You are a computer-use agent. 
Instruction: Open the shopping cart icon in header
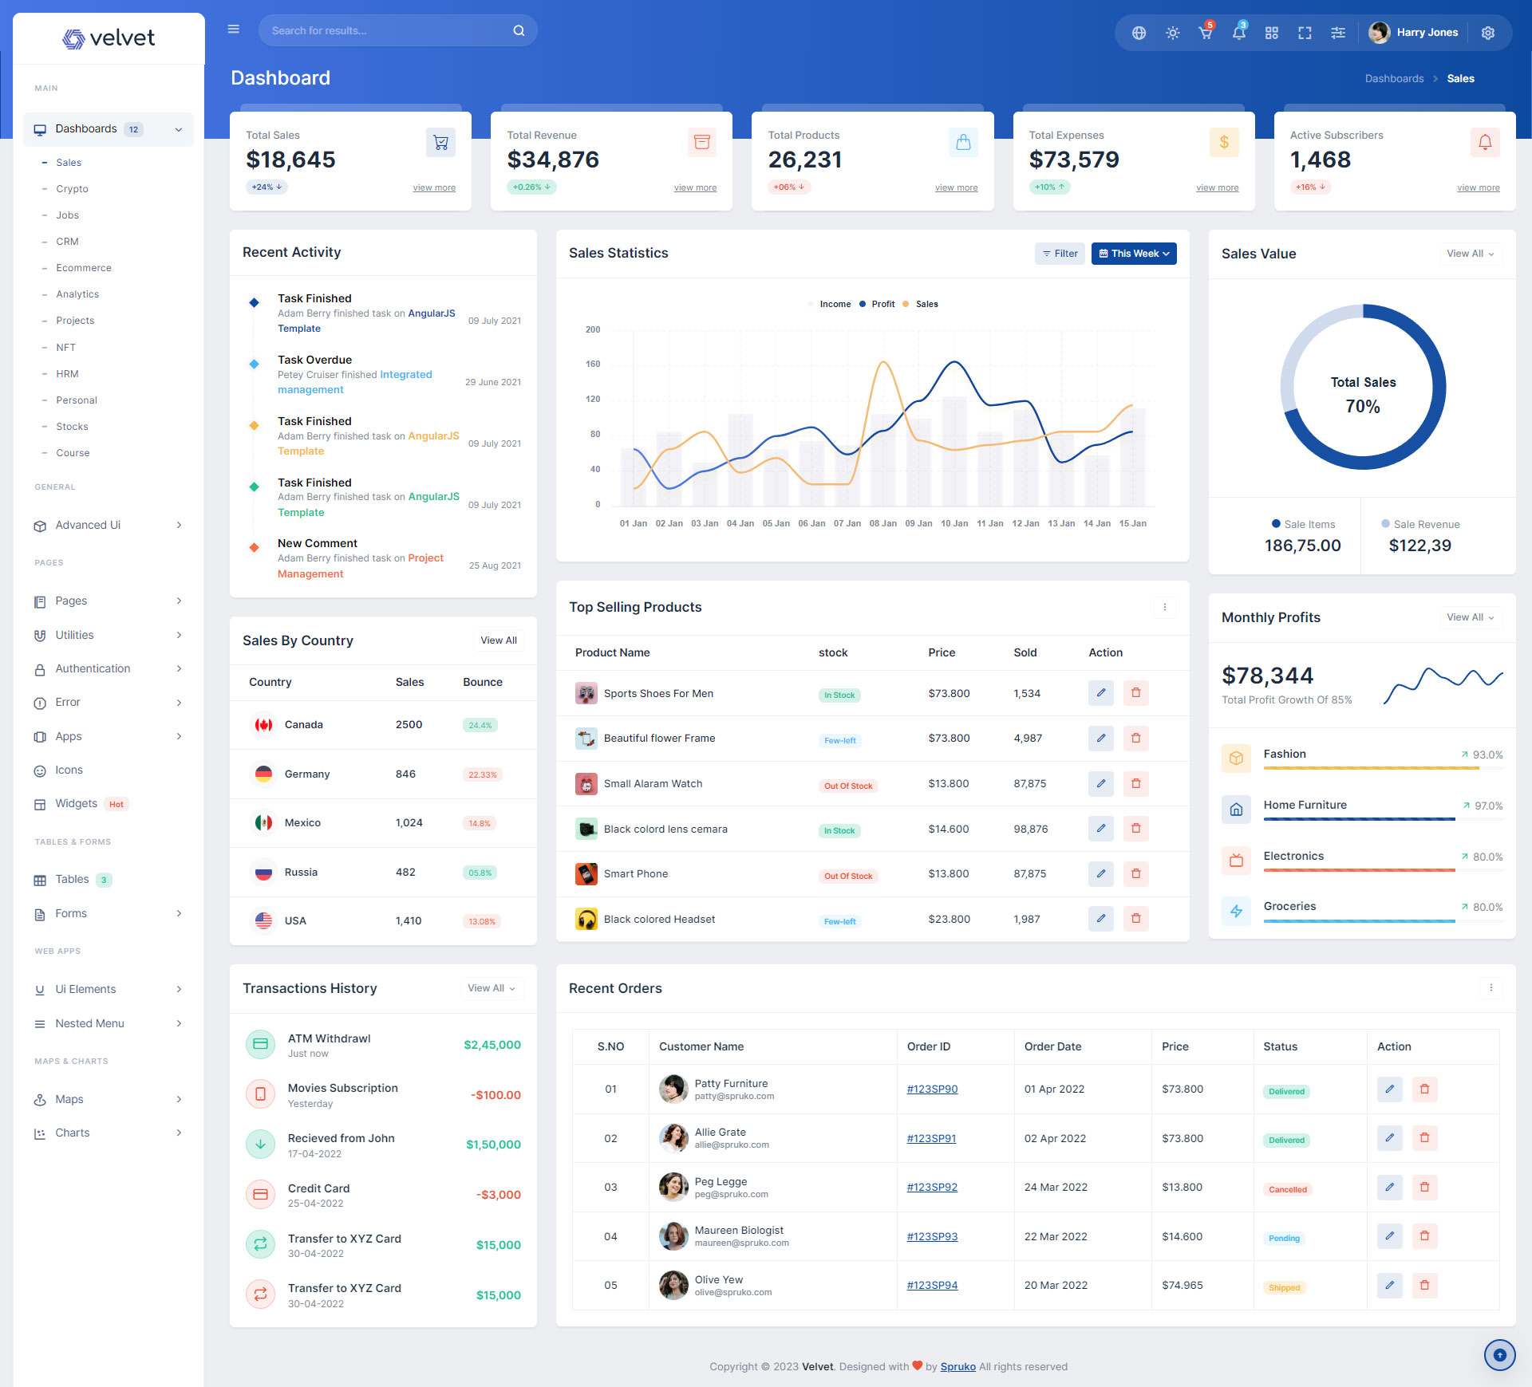1205,33
